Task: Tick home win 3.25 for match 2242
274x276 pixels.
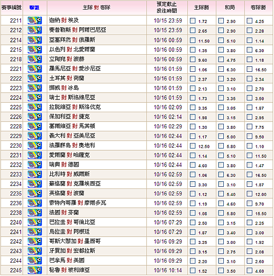Action: (x=193, y=241)
